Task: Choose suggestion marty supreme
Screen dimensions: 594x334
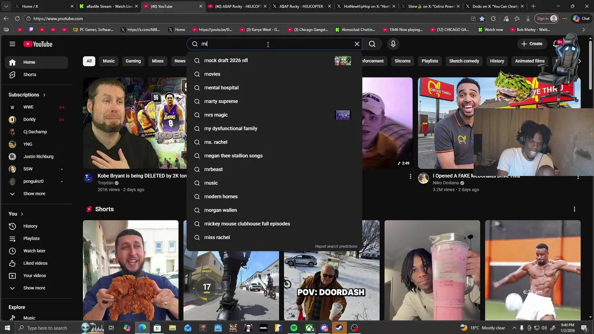Action: pos(274,101)
